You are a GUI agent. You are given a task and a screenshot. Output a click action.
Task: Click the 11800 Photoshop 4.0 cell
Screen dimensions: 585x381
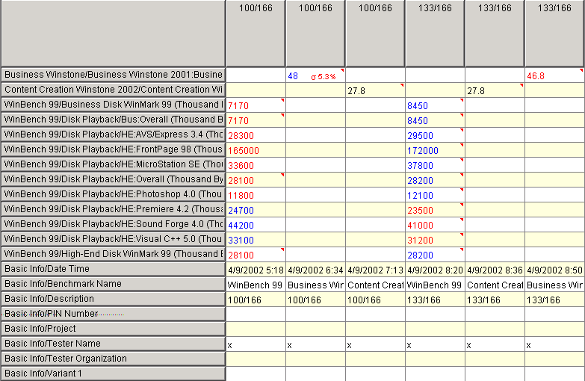pyautogui.click(x=256, y=195)
